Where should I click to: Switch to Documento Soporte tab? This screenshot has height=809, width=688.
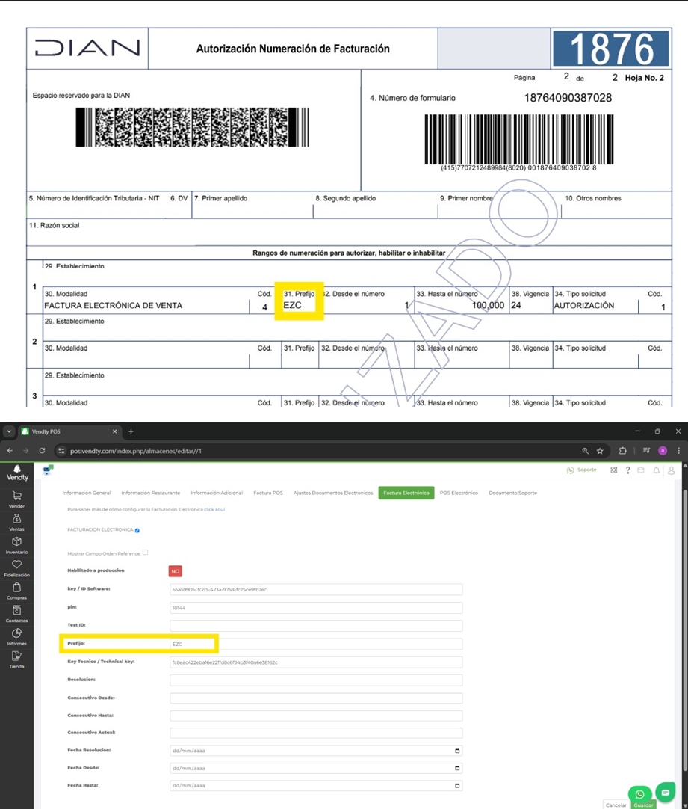[512, 493]
